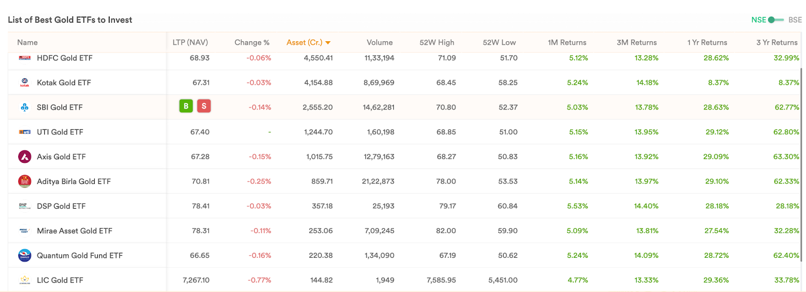Sort table by 3M Returns header

pyautogui.click(x=637, y=43)
